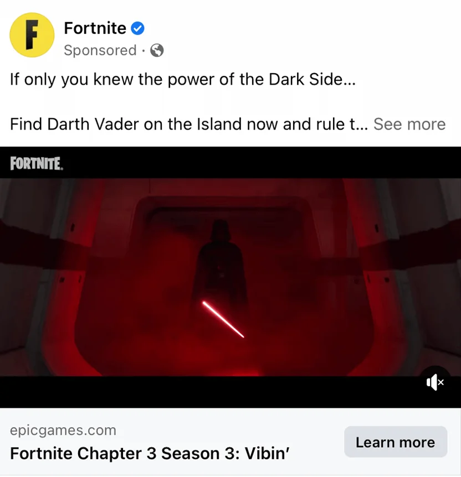Click the FORTNITE logo watermark in the video
Image resolution: width=461 pixels, height=477 pixels.
coord(37,164)
